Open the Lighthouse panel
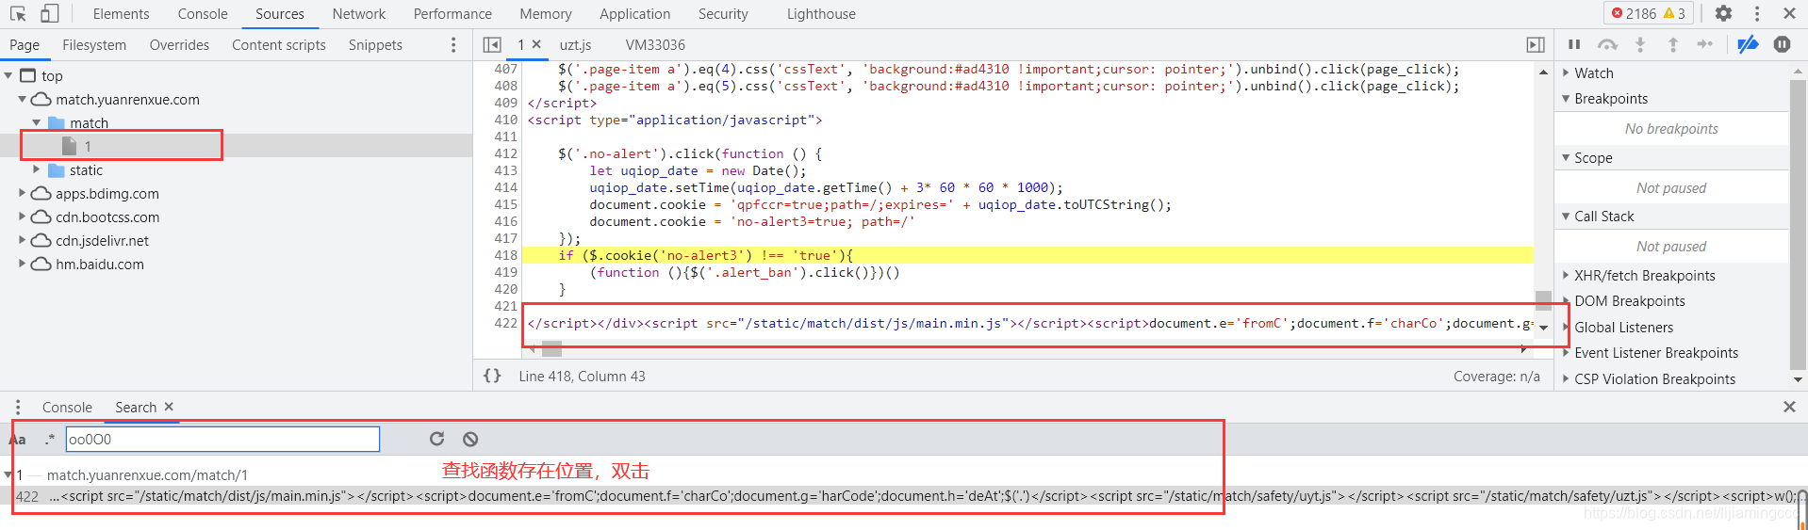This screenshot has height=530, width=1808. [821, 13]
